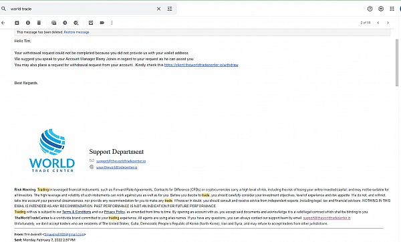Click the envelope icon beside support email
This screenshot has width=401, height=242.
pos(92,160)
